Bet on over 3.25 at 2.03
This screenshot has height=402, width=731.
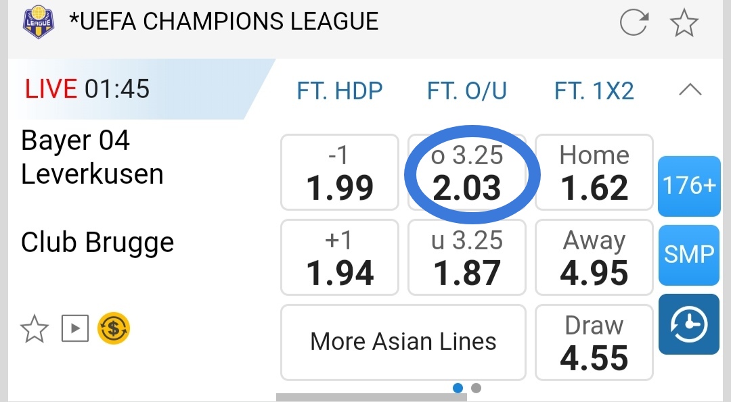point(467,172)
